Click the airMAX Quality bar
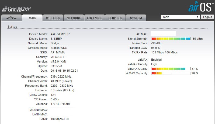215x124 pixels. (x=171, y=69)
